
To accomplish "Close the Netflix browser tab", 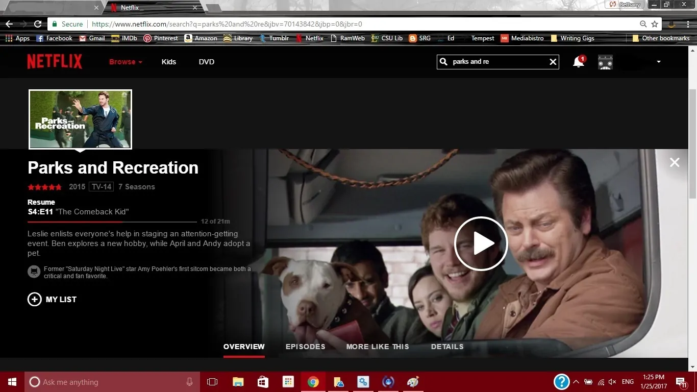I will pos(194,8).
